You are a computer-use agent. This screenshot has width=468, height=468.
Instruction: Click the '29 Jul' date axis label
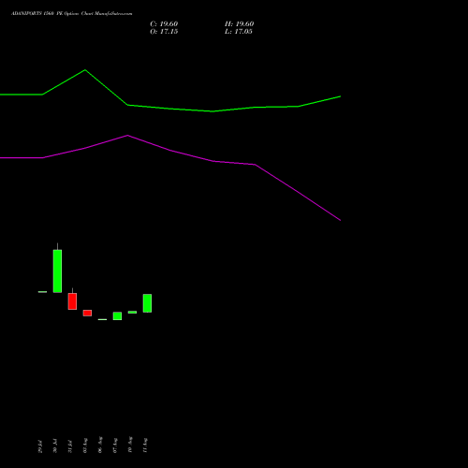tap(40, 446)
